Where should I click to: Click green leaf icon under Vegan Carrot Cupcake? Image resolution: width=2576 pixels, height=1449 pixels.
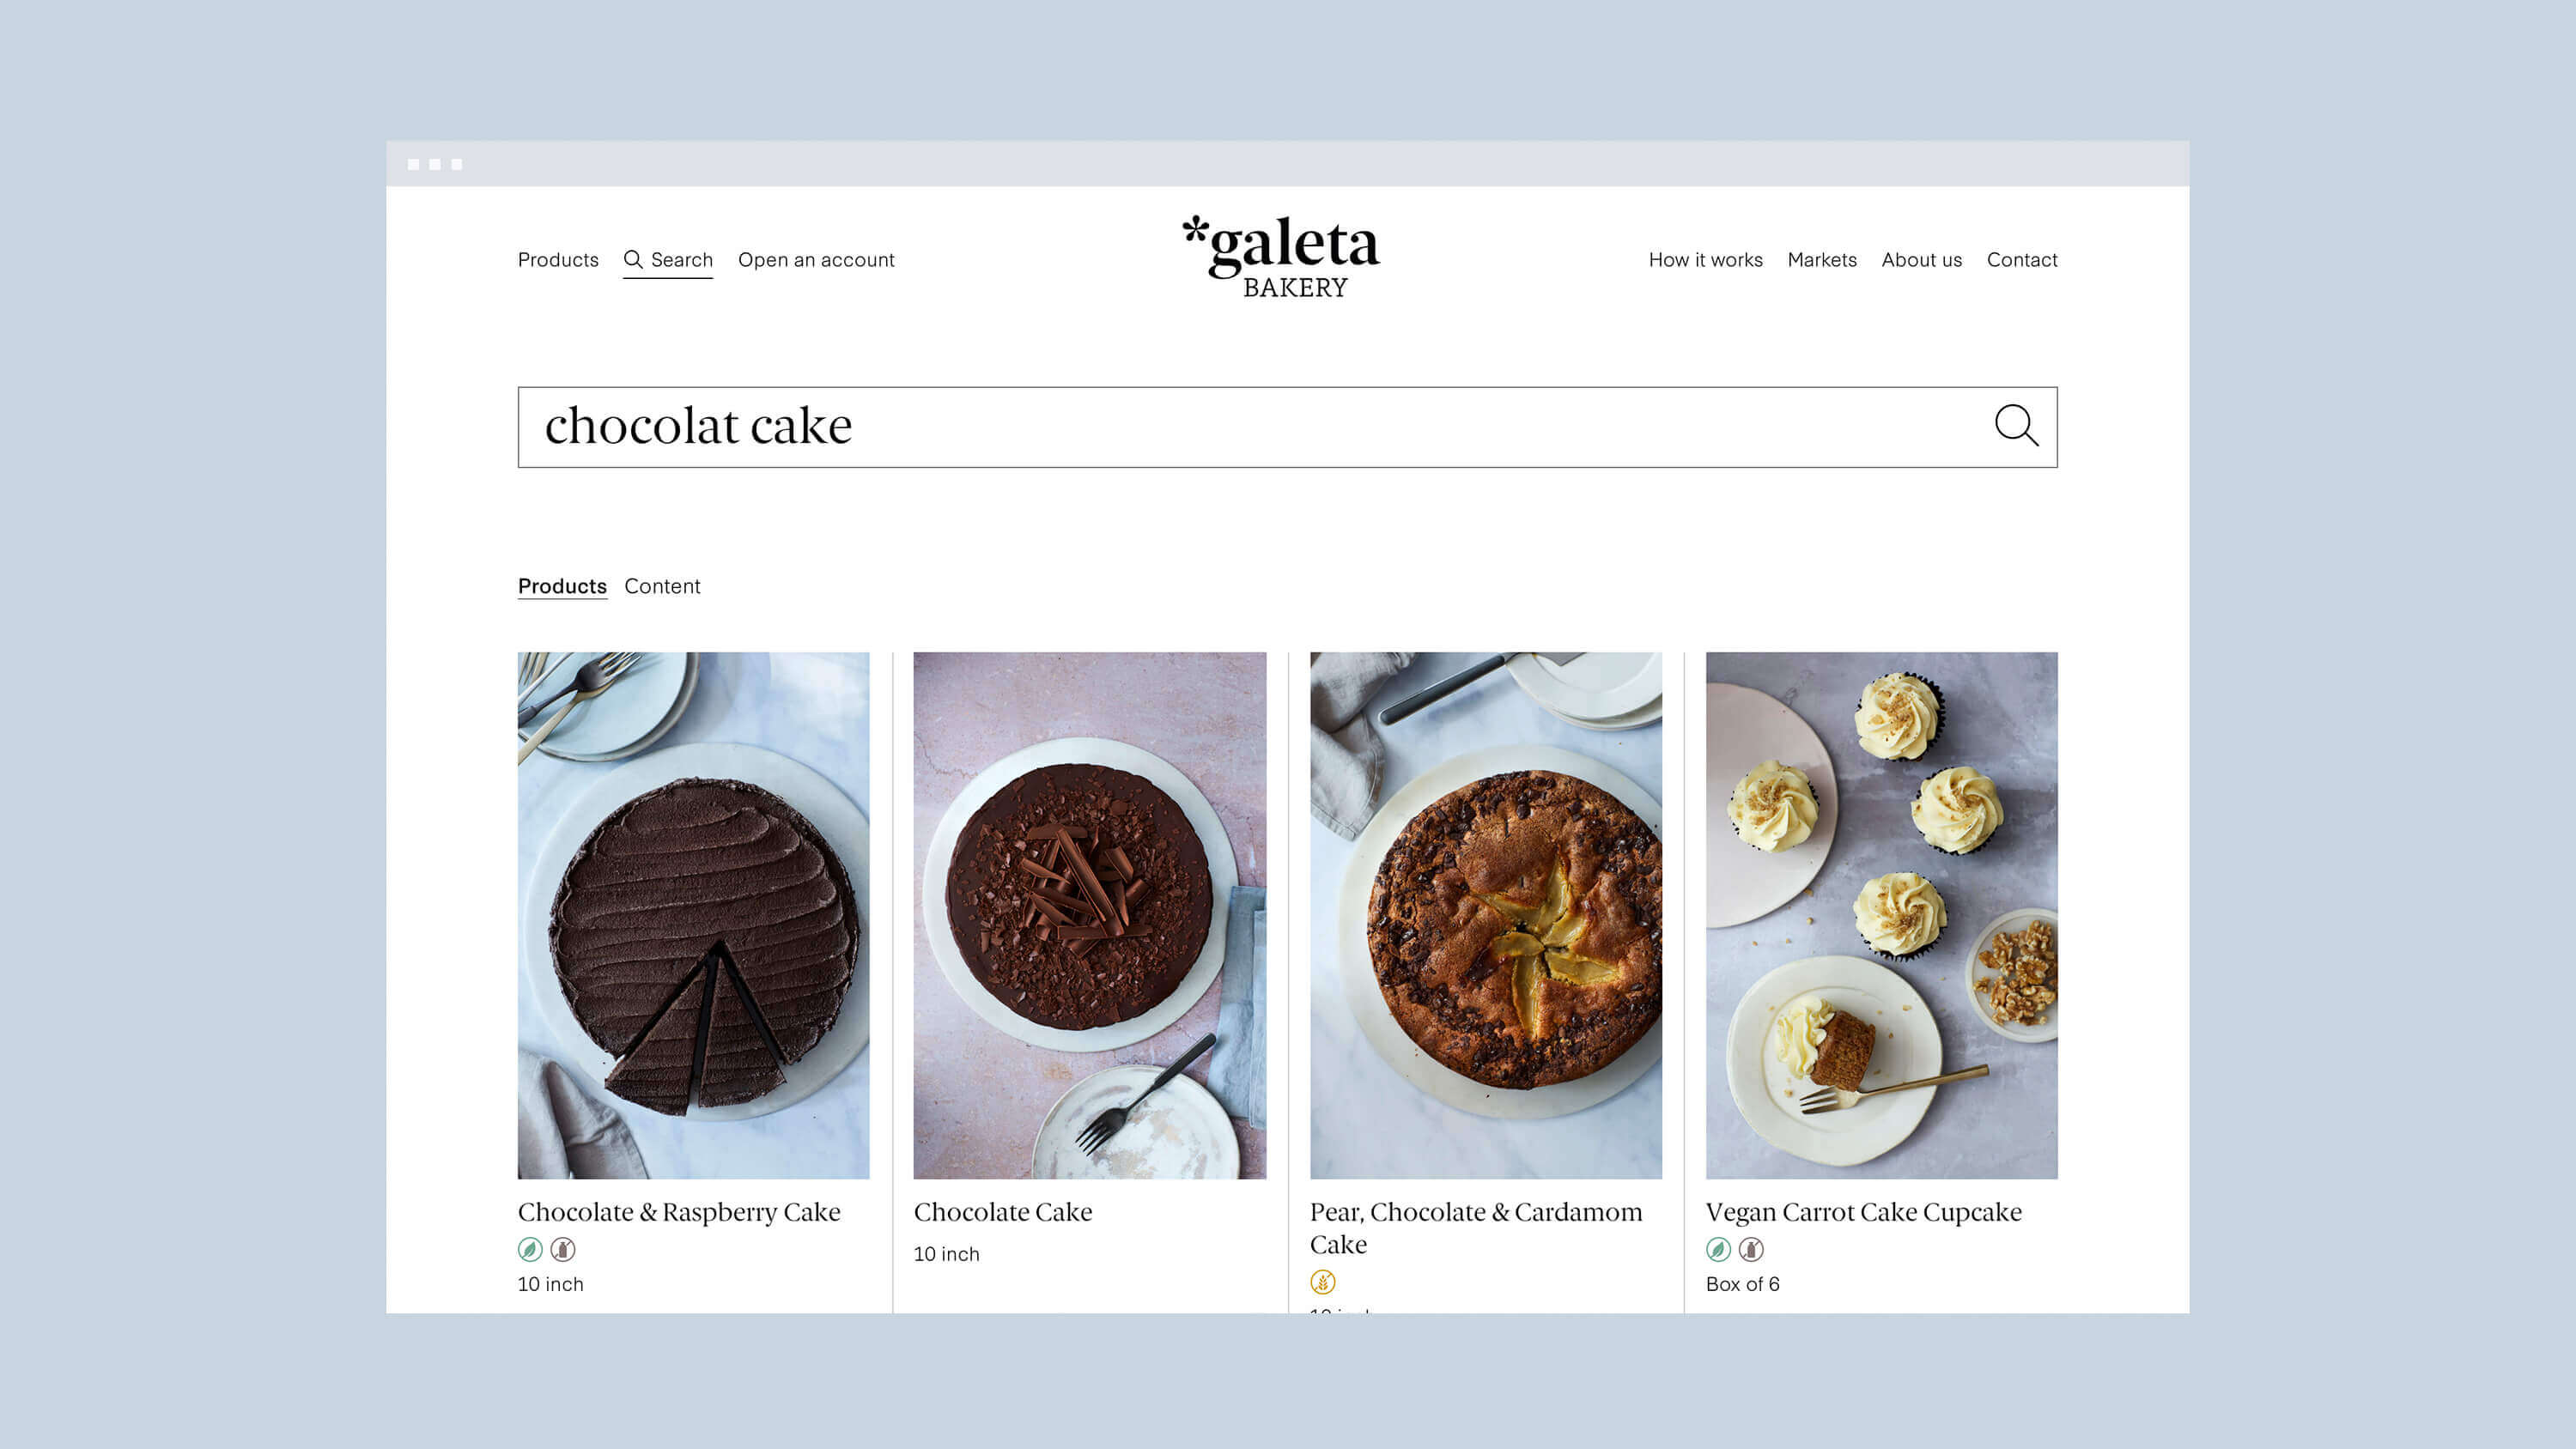[1718, 1249]
